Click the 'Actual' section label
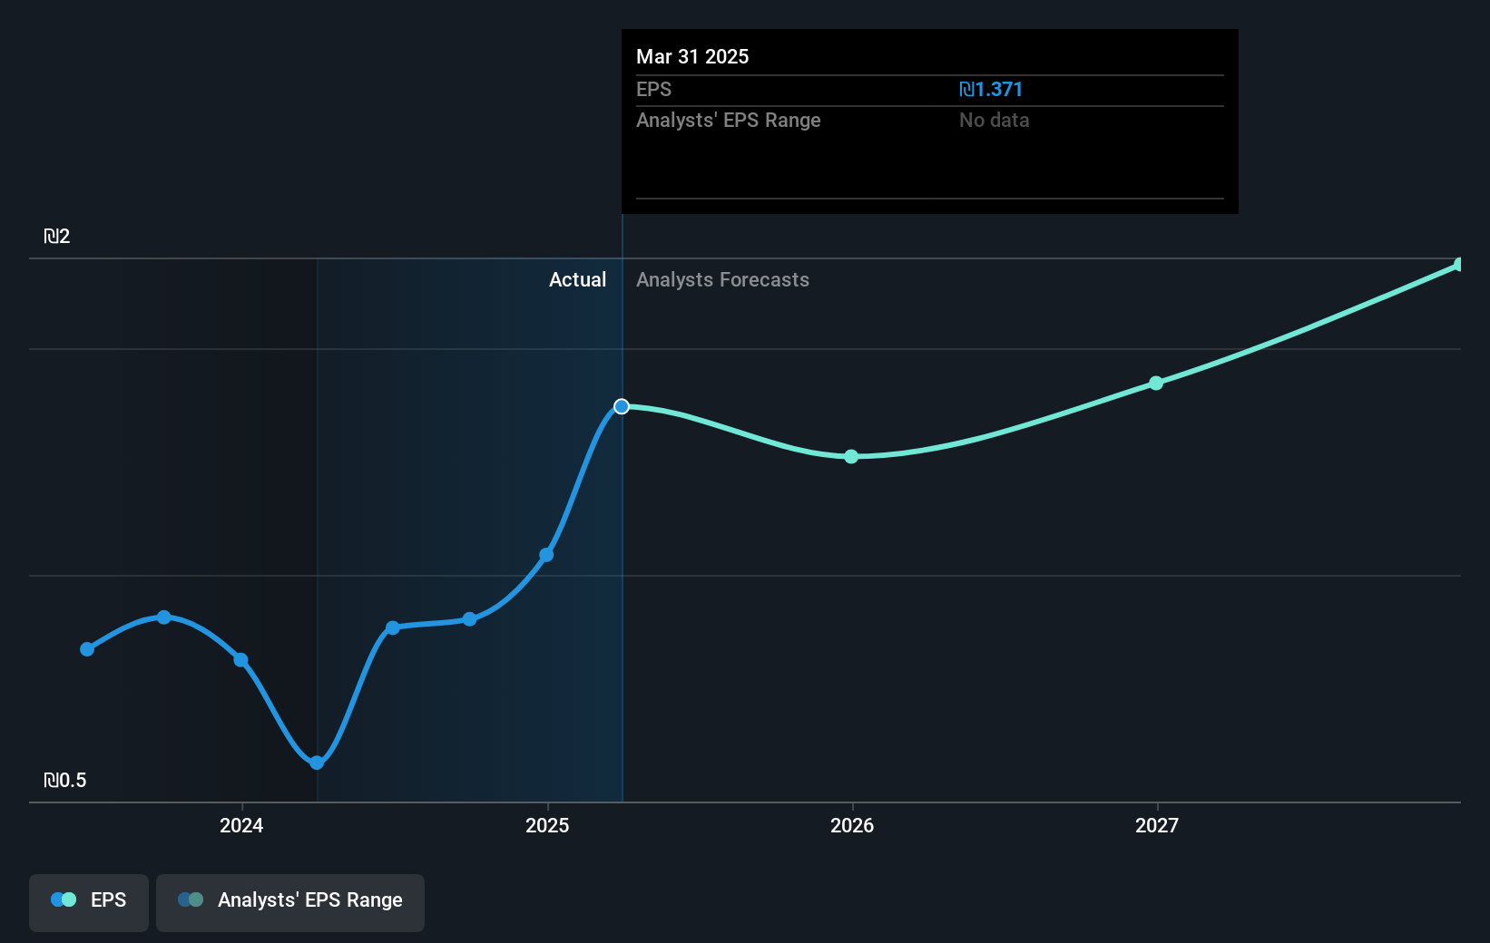This screenshot has height=943, width=1490. 577,279
